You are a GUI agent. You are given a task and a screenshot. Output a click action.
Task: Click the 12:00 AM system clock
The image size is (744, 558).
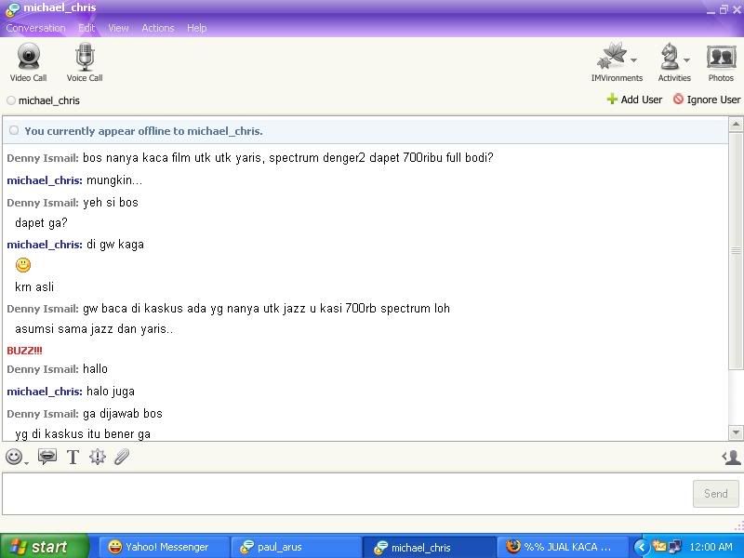click(711, 547)
